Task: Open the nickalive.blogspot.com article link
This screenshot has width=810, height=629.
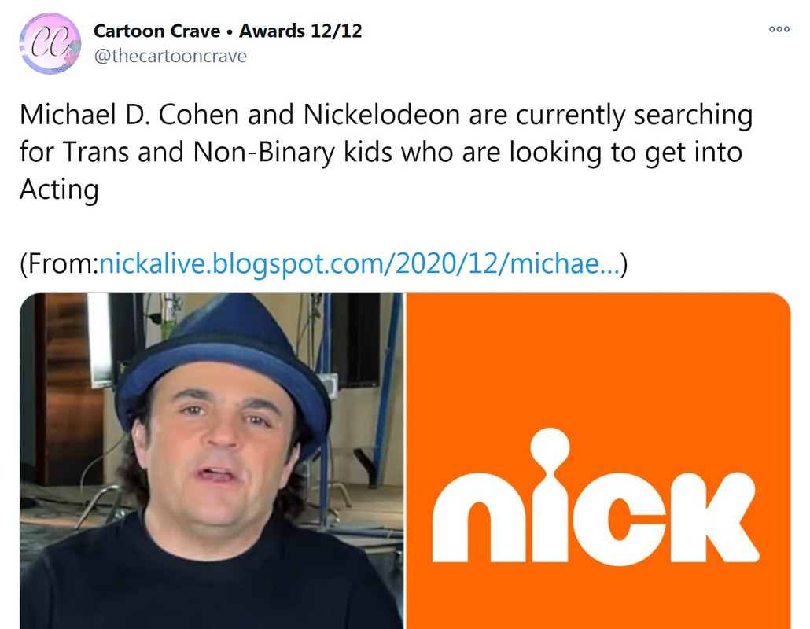Action: tap(359, 263)
